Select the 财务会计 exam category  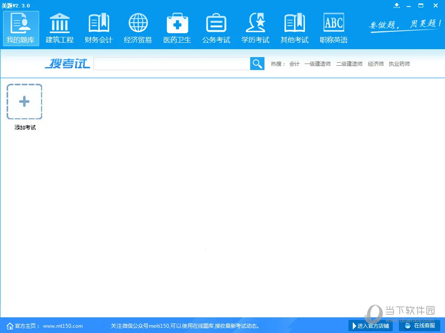98,27
